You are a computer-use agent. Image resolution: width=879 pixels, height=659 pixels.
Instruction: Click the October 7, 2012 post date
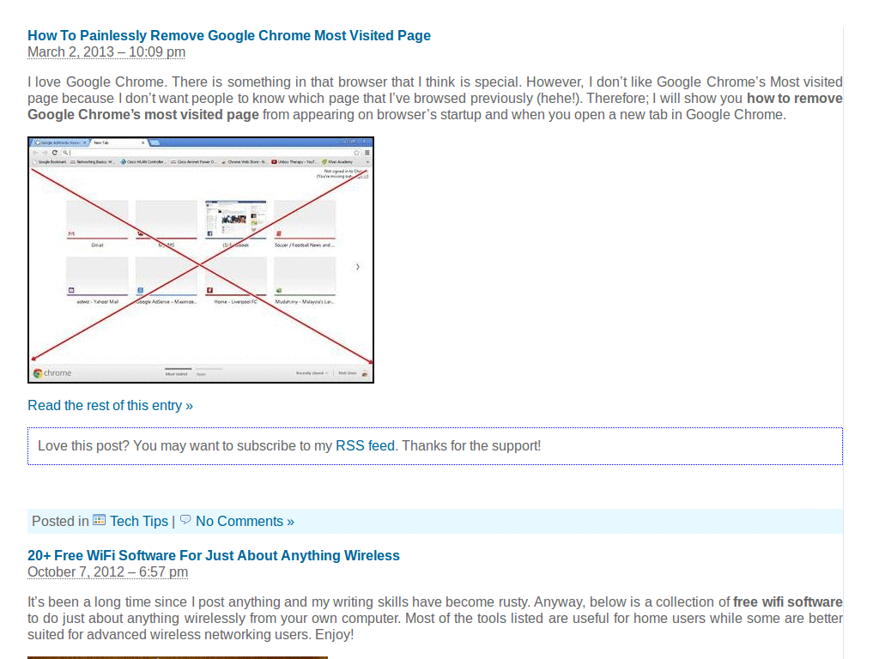tap(107, 572)
